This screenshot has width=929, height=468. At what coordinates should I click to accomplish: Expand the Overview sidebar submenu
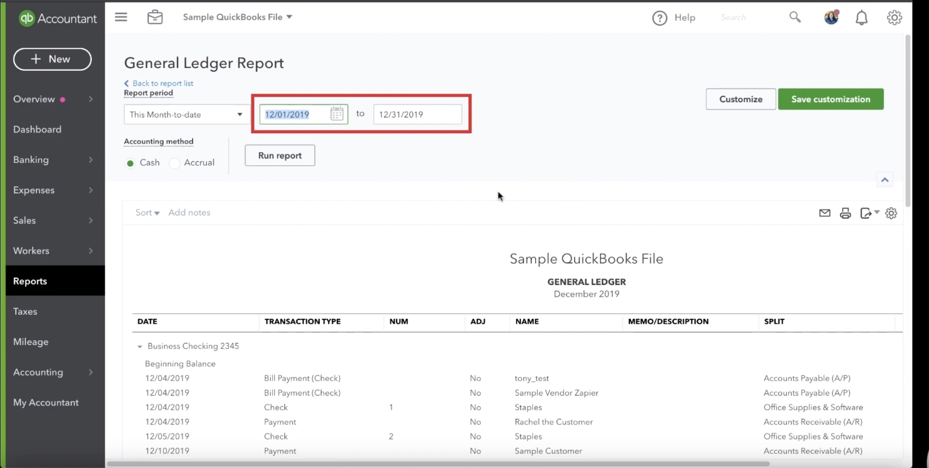pyautogui.click(x=91, y=99)
